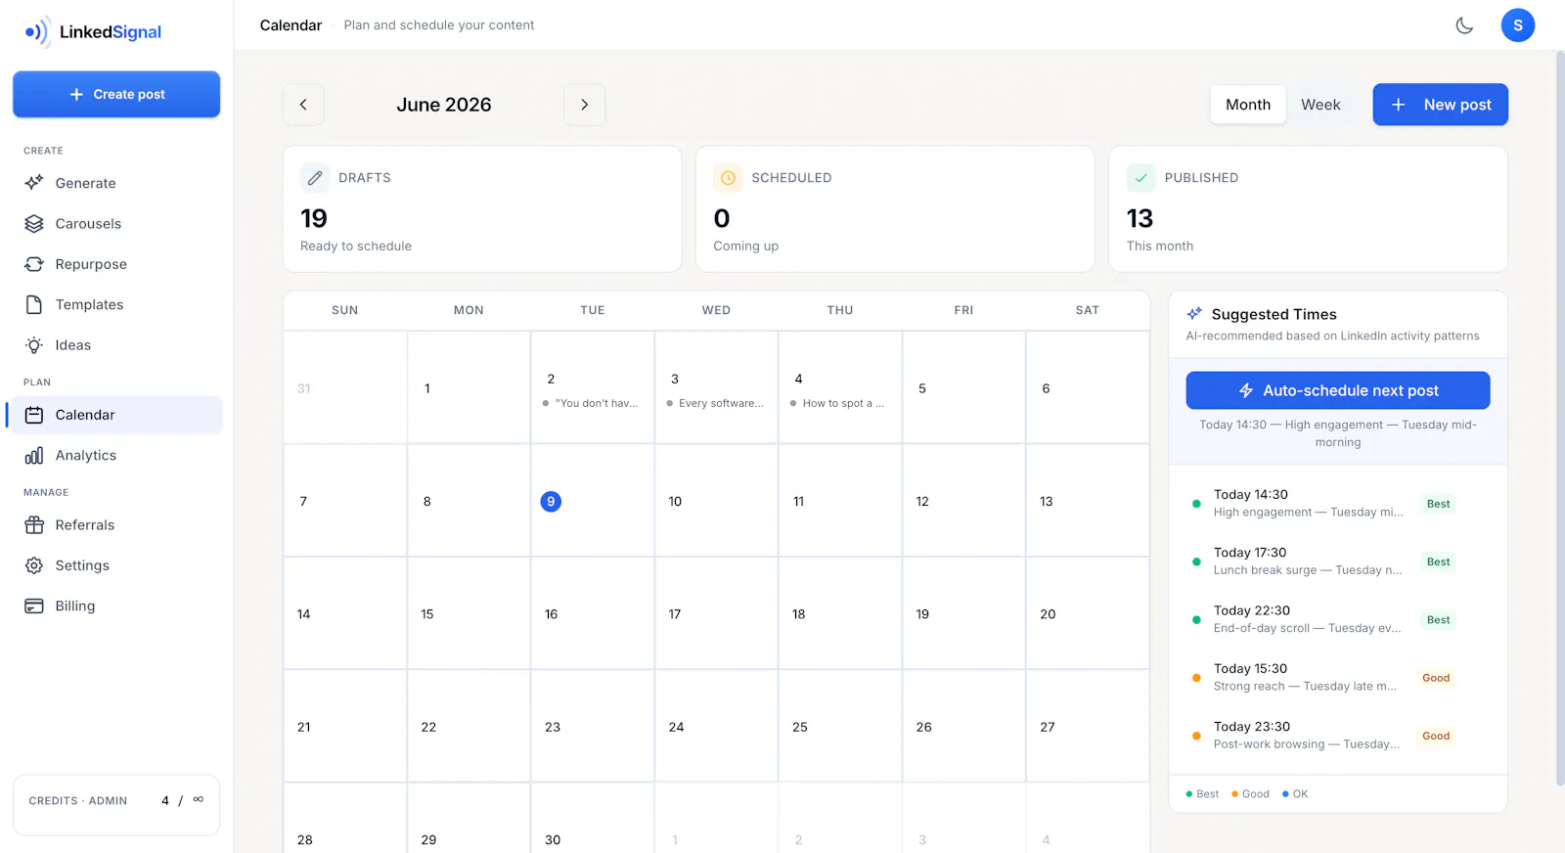The width and height of the screenshot is (1565, 853).
Task: Click the Published checkmark icon
Action: [1140, 178]
